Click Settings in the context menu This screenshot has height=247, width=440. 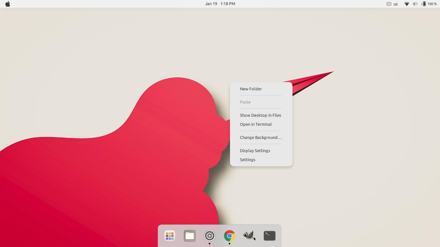(247, 160)
